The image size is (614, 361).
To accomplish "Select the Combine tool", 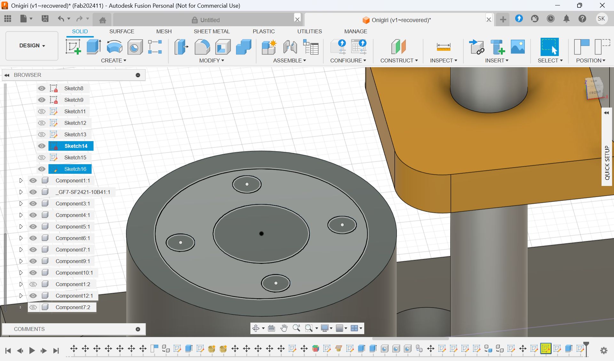I will coord(244,47).
